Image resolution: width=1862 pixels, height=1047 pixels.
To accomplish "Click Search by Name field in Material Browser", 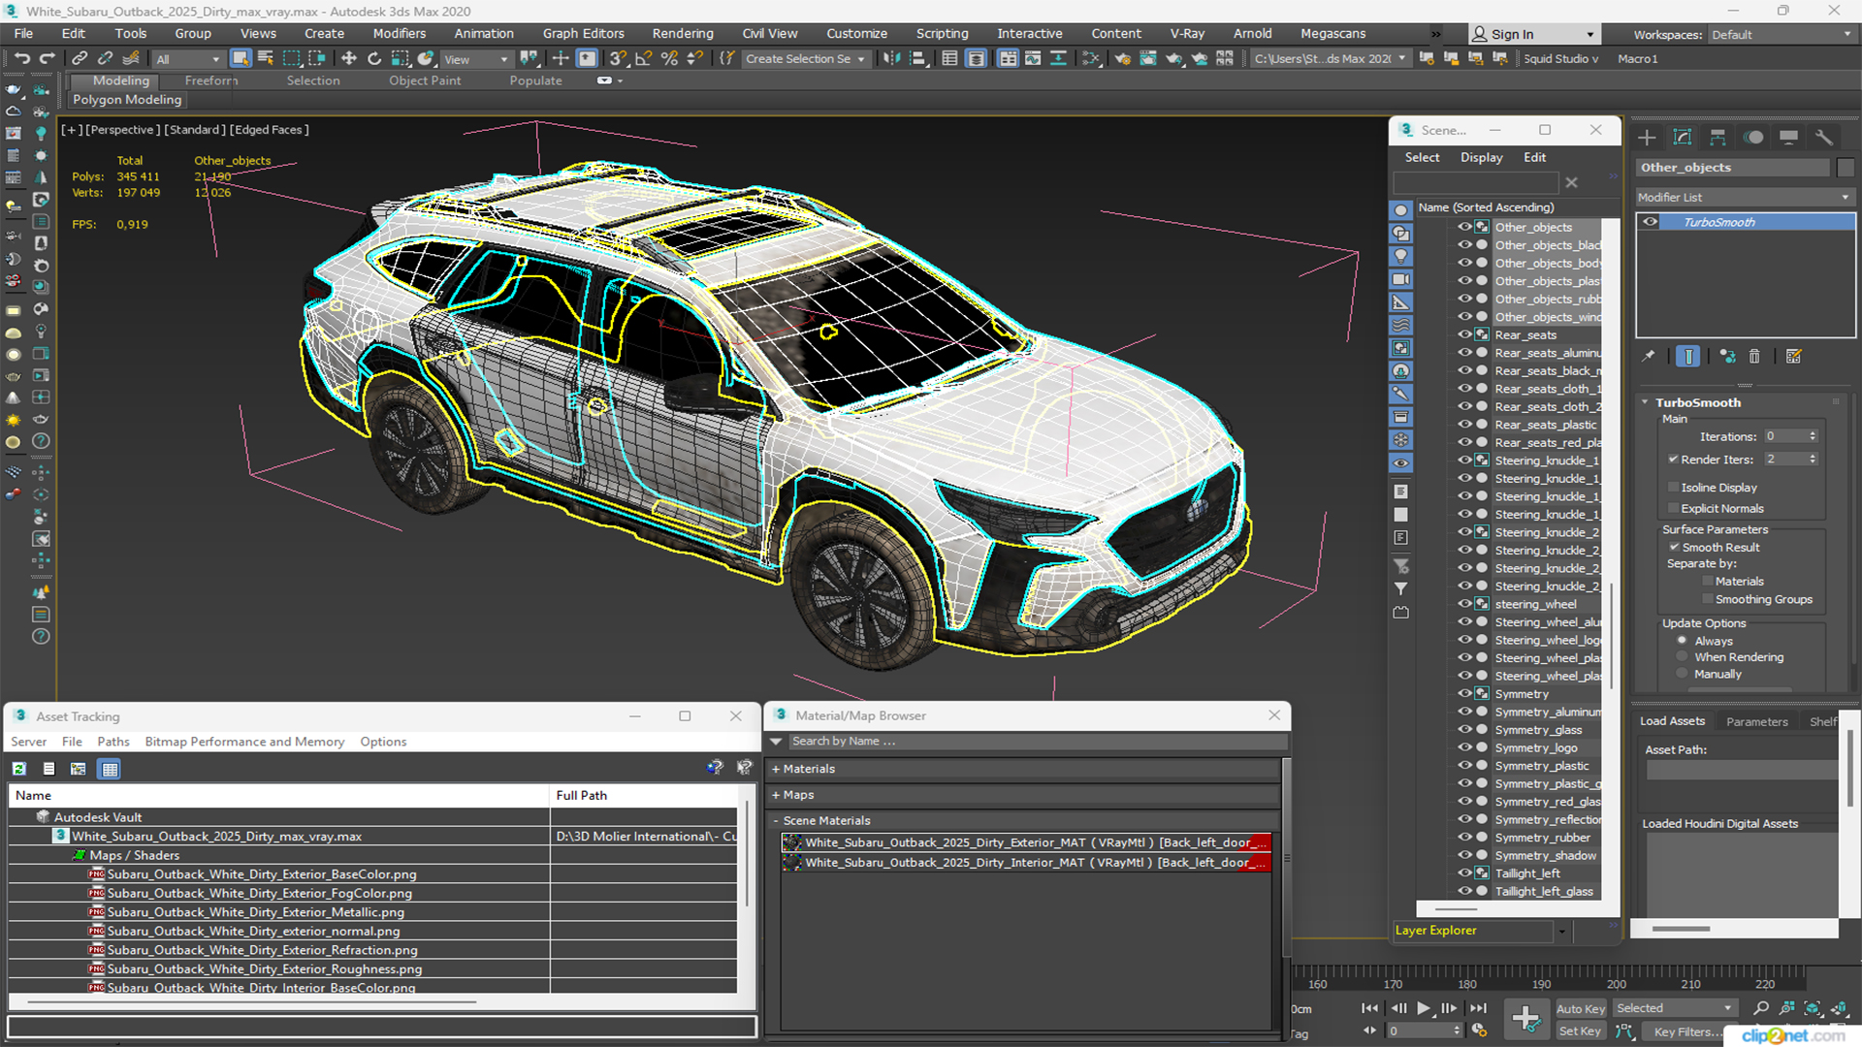I will pos(1038,742).
